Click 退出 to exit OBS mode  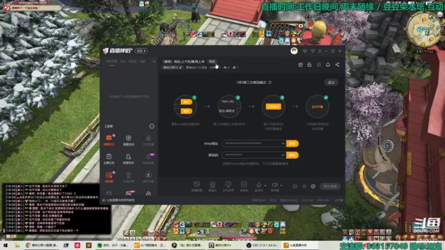(331, 82)
